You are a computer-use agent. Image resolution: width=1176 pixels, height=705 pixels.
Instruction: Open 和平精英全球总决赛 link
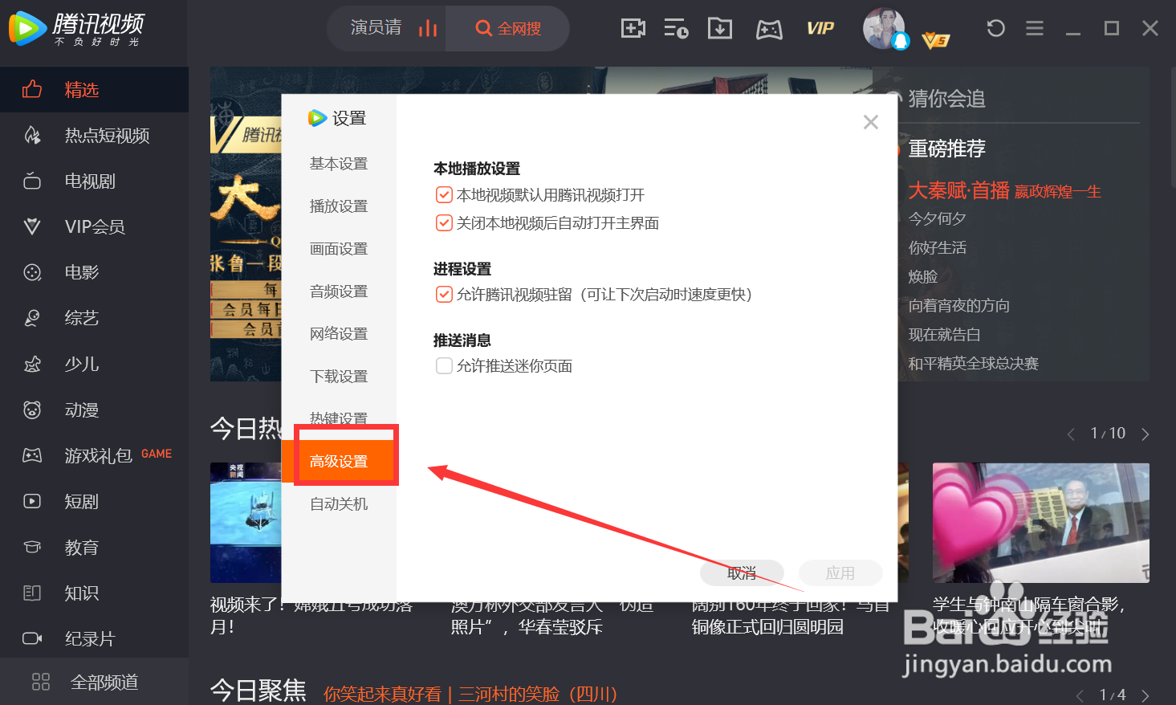pyautogui.click(x=973, y=363)
